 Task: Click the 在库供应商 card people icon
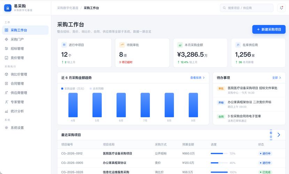[x=238, y=45]
